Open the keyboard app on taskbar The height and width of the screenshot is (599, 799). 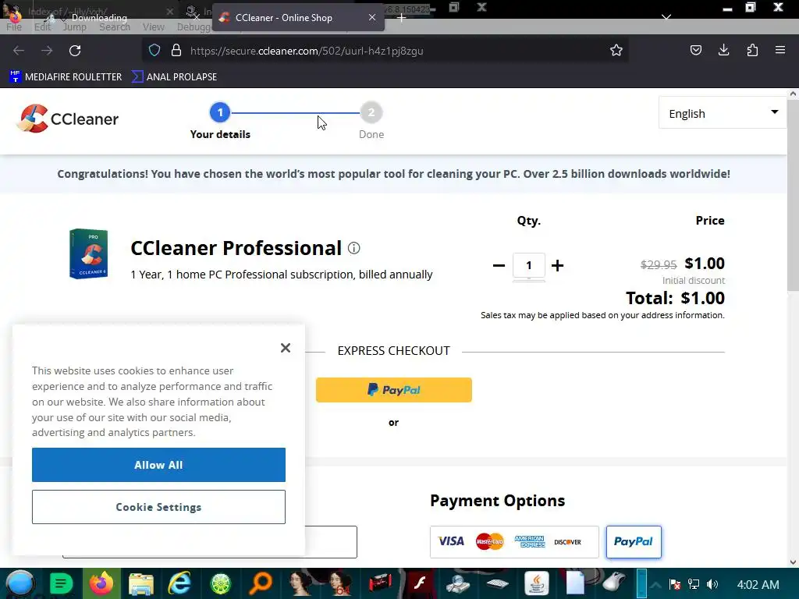tap(497, 583)
